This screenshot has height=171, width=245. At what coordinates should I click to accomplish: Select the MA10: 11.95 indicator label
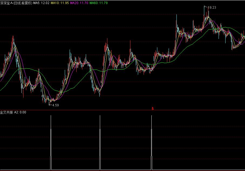click(x=60, y=3)
